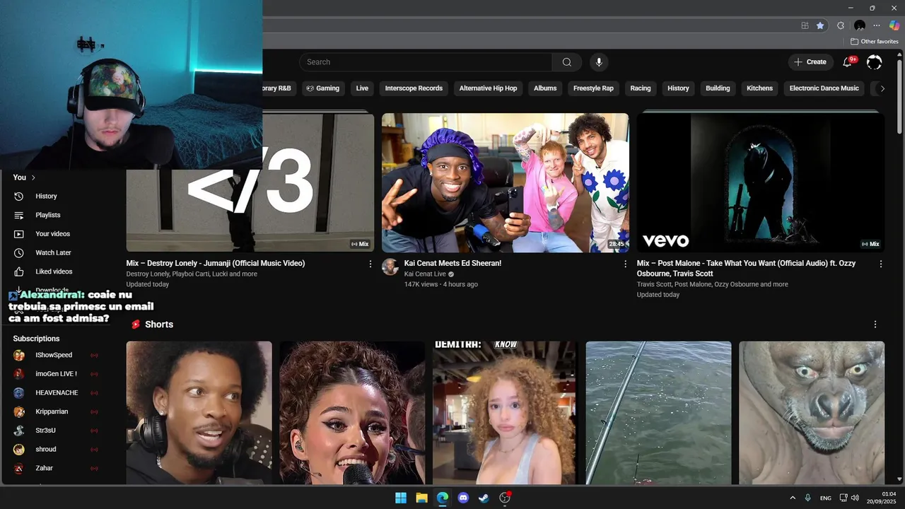Viewport: 905px width, 509px height.
Task: Open History in the sidebar
Action: (46, 197)
